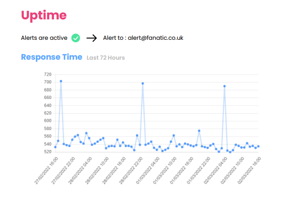Click the 01/03/2022 10:00 axis label

tap(165, 171)
